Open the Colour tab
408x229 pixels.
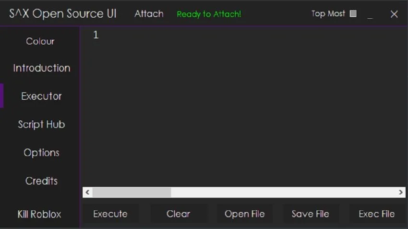pos(40,41)
